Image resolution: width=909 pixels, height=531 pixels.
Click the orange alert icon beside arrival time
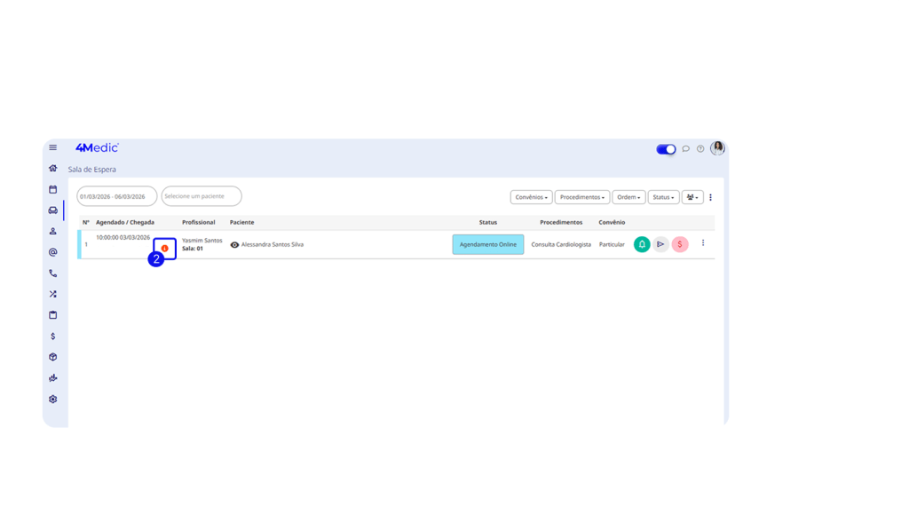165,248
